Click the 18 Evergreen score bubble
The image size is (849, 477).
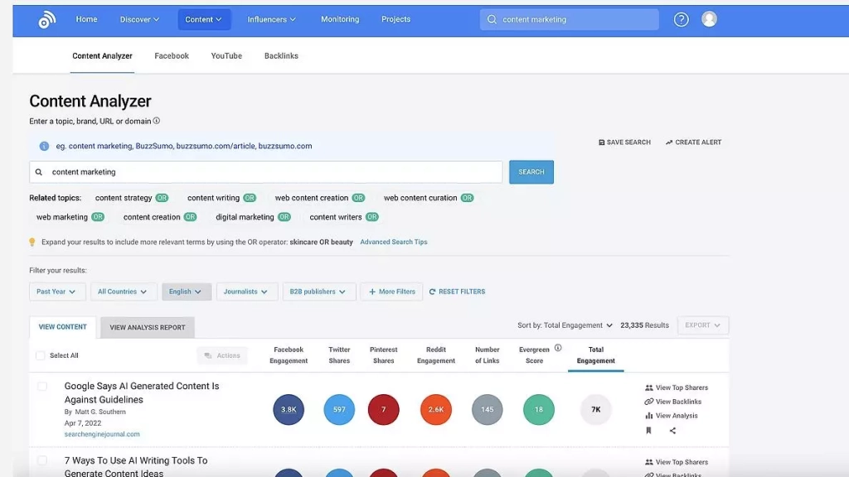point(539,409)
